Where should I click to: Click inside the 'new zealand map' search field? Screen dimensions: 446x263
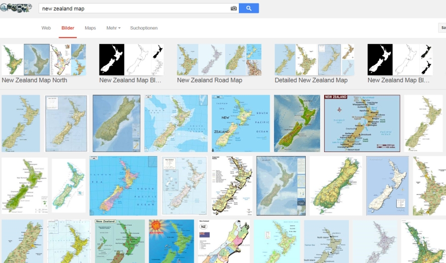point(134,8)
